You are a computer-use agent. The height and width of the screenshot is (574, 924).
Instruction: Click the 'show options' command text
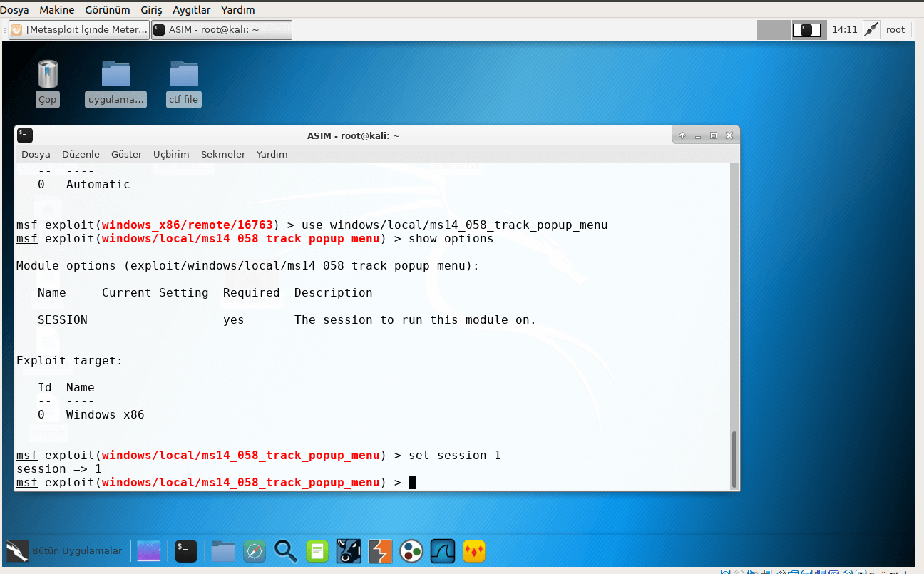pos(451,238)
